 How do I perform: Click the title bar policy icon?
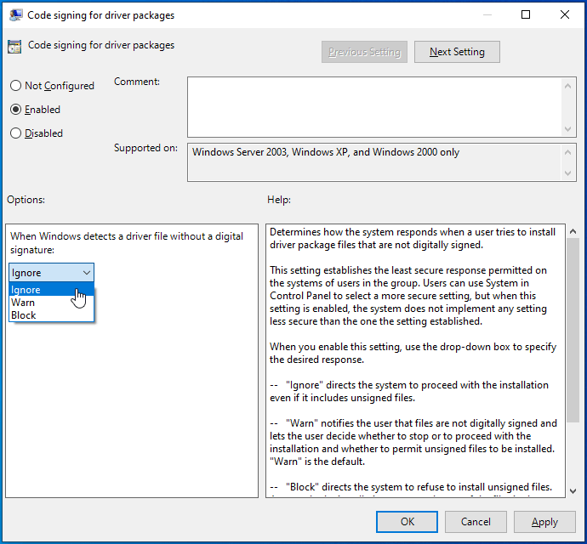[15, 14]
